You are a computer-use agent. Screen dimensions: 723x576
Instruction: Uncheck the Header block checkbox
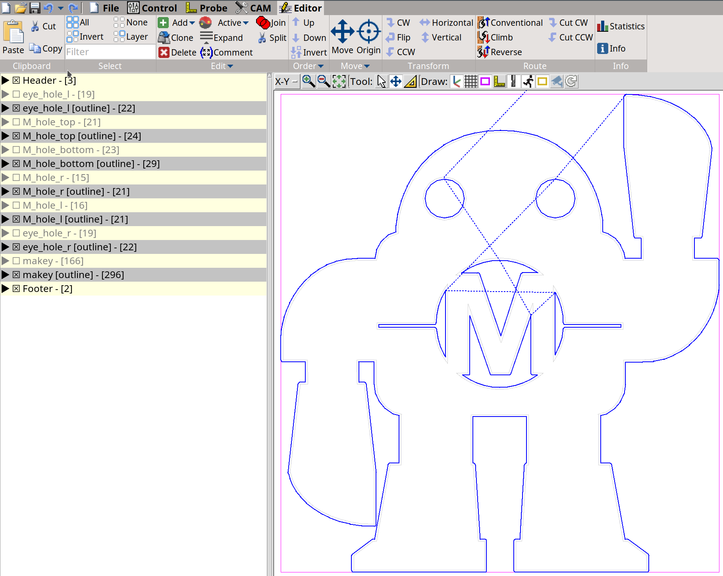16,80
